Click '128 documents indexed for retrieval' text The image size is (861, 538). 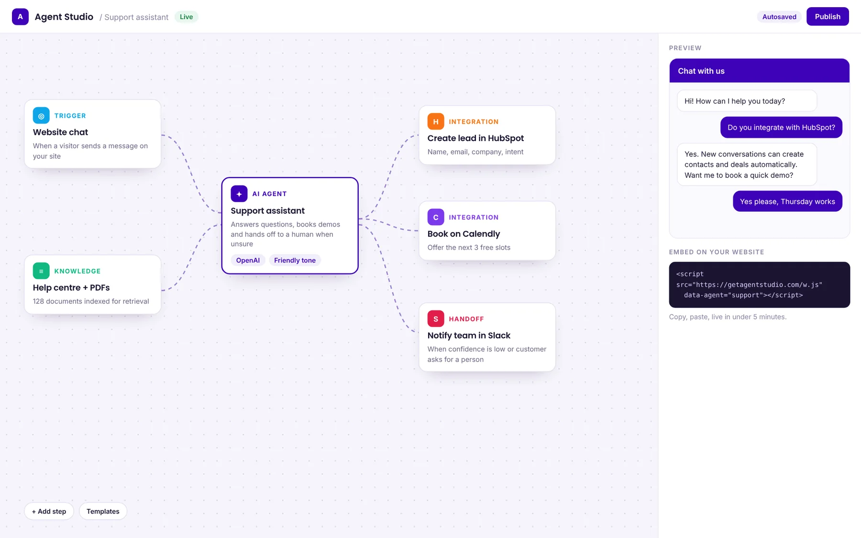tap(91, 301)
